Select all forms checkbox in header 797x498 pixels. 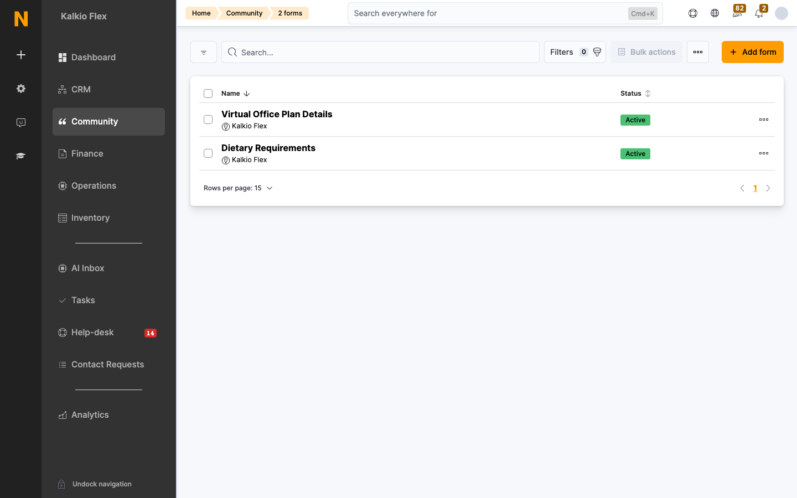click(x=208, y=94)
